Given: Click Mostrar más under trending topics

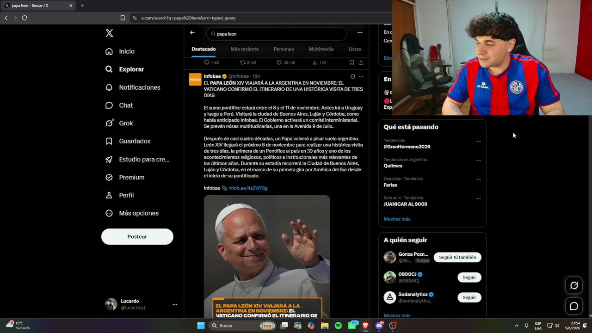Looking at the screenshot, I should coord(397,219).
